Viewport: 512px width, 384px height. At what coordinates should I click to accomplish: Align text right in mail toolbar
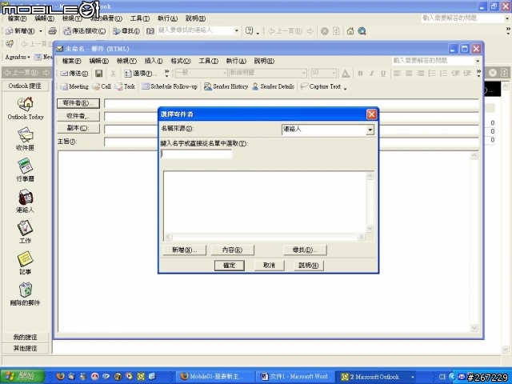421,73
